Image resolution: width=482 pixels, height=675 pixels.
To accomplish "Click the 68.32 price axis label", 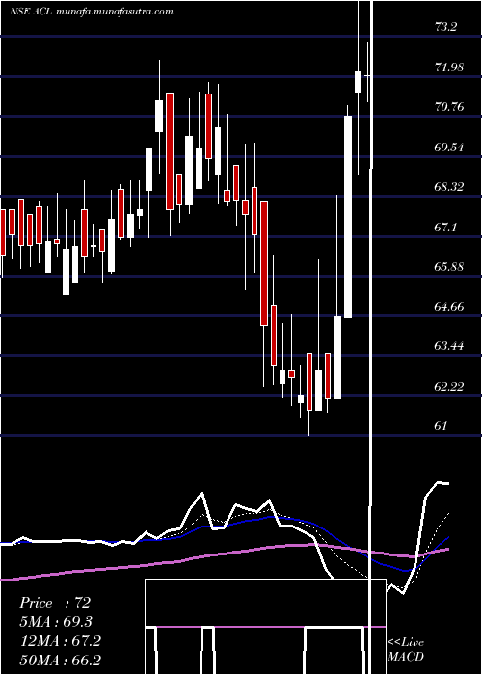I will point(449,187).
